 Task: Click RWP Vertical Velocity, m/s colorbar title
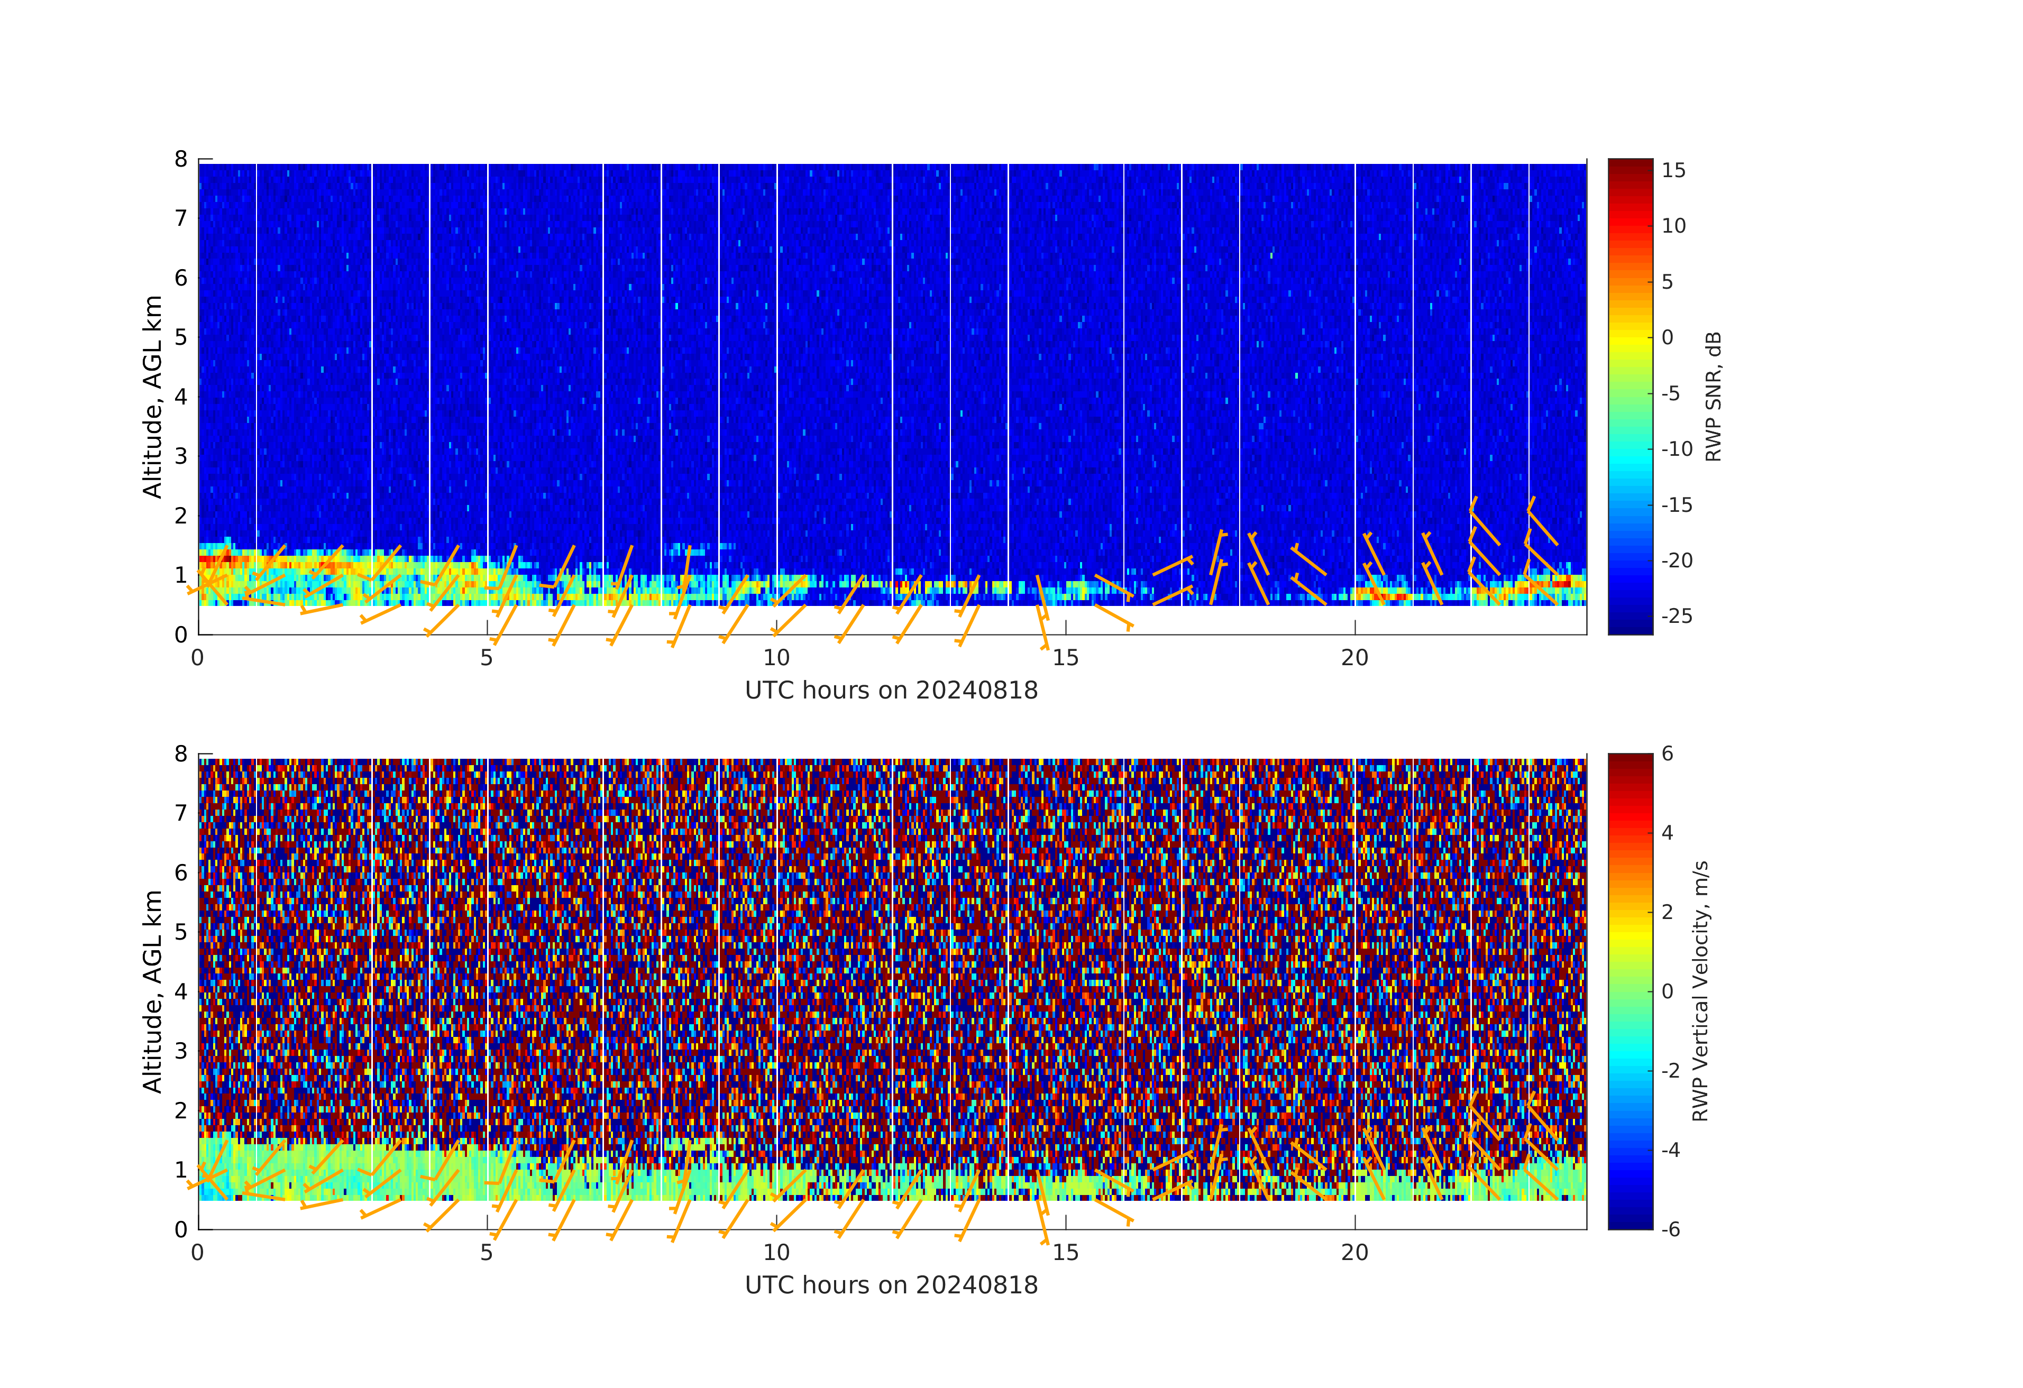pos(1700,990)
